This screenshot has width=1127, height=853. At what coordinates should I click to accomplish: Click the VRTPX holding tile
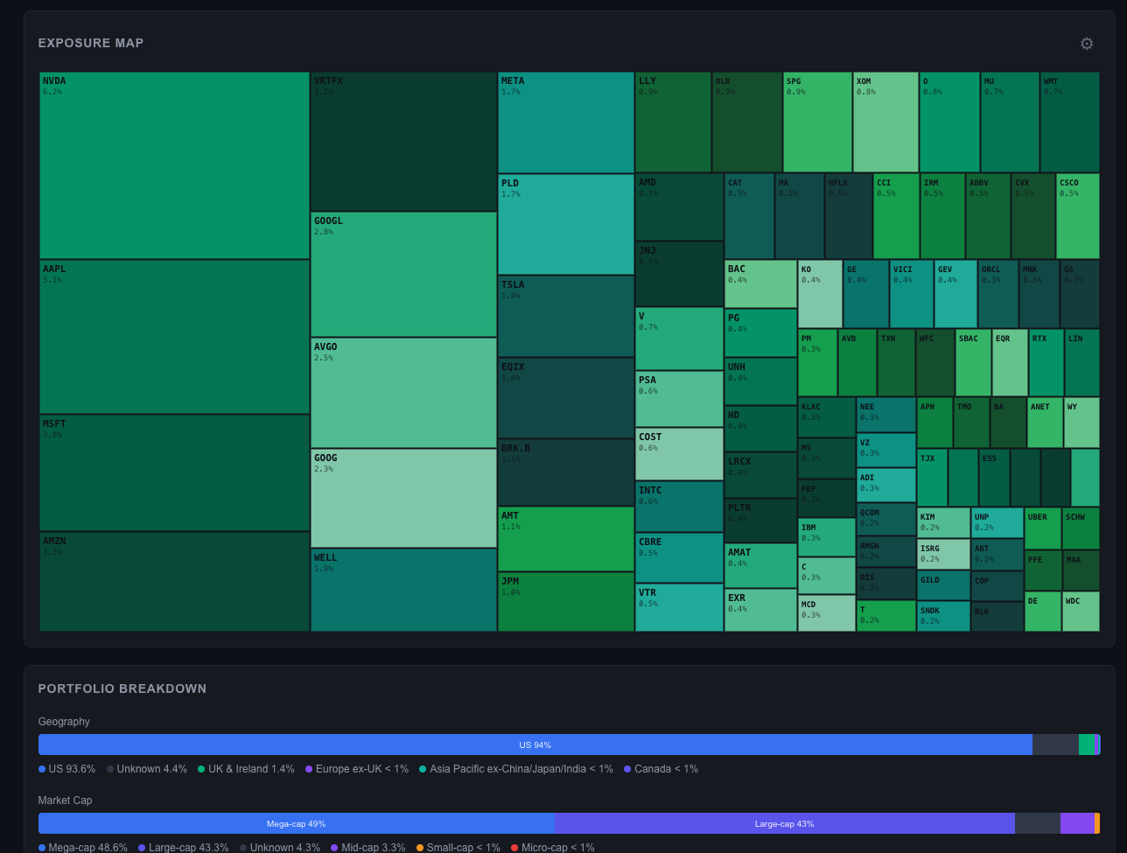point(403,141)
